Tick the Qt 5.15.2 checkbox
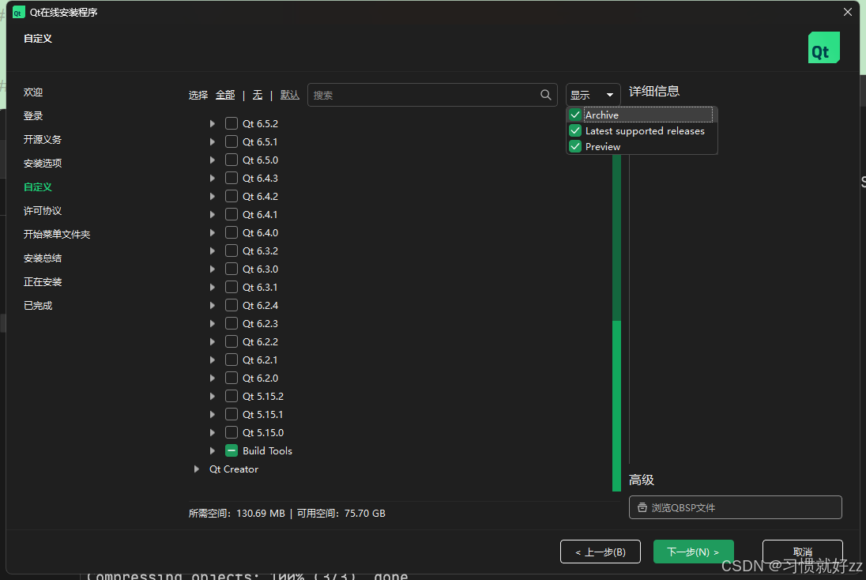Screen dimensions: 866x580 pos(232,396)
